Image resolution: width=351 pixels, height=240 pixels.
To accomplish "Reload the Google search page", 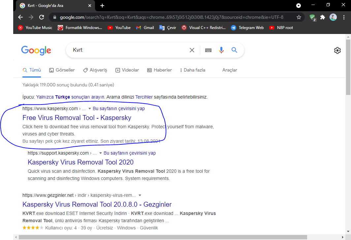I will point(42,17).
